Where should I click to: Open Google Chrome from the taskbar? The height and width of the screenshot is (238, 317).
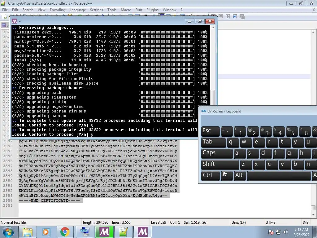(x=65, y=232)
